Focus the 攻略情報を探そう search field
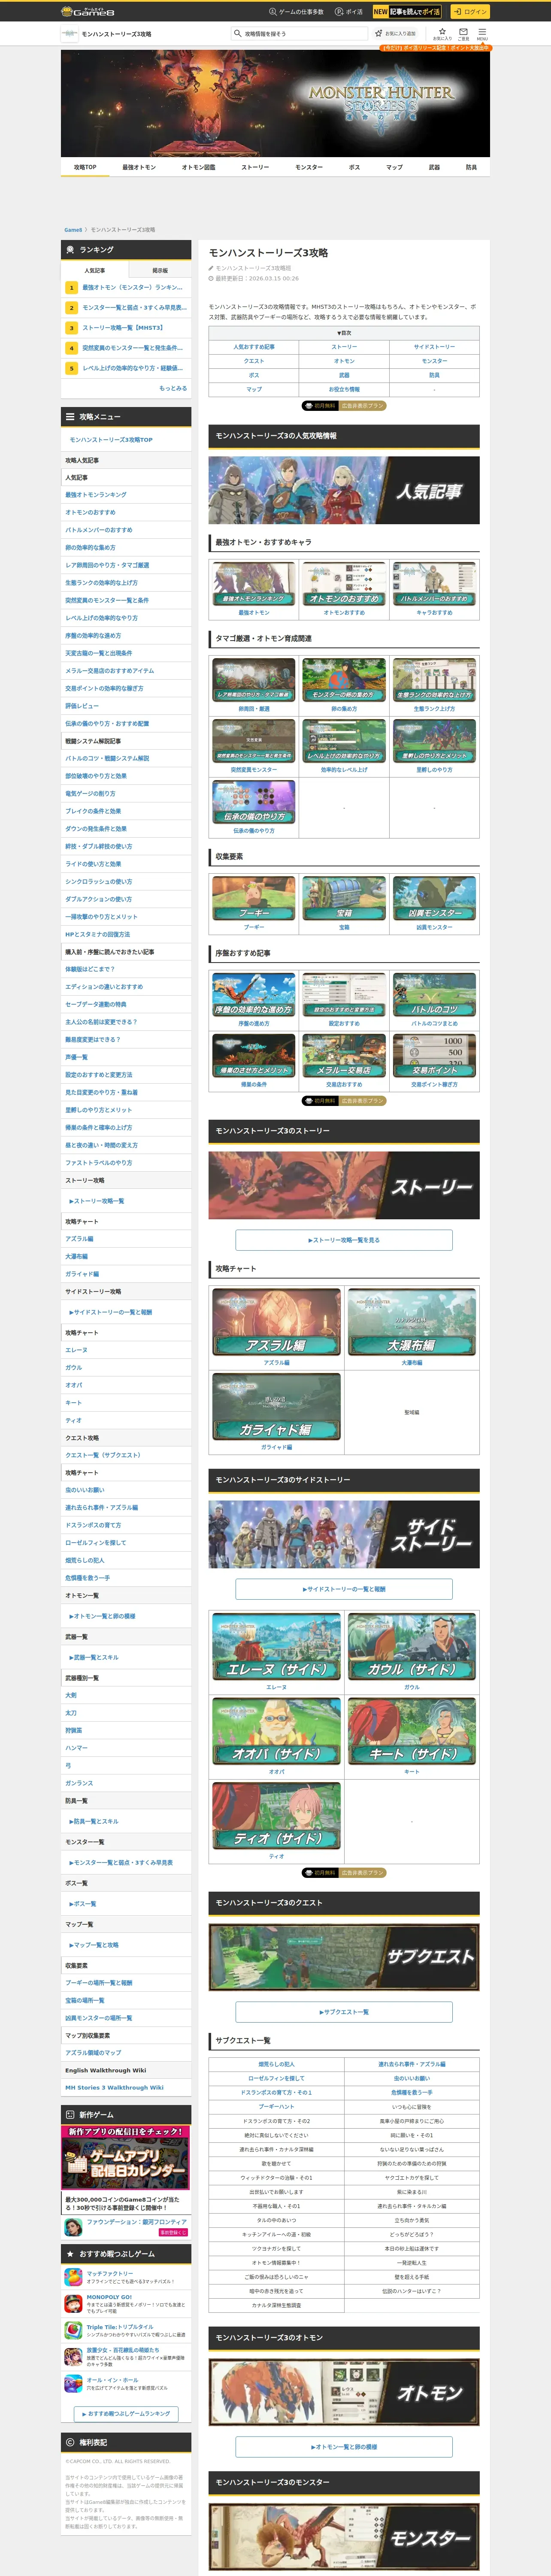Screen dimensions: 551x2576 [299, 33]
